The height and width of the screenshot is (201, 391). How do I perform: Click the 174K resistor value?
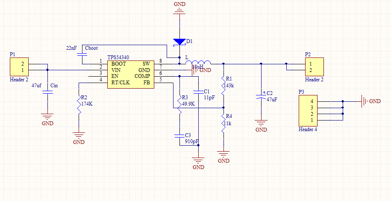pyautogui.click(x=87, y=104)
